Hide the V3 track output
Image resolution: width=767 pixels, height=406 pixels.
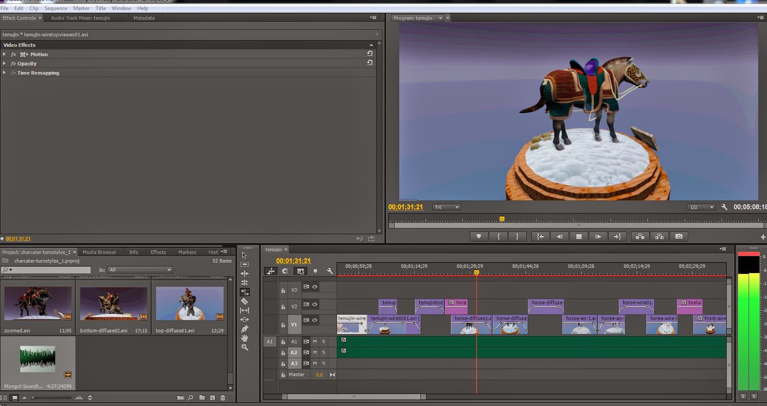[315, 287]
